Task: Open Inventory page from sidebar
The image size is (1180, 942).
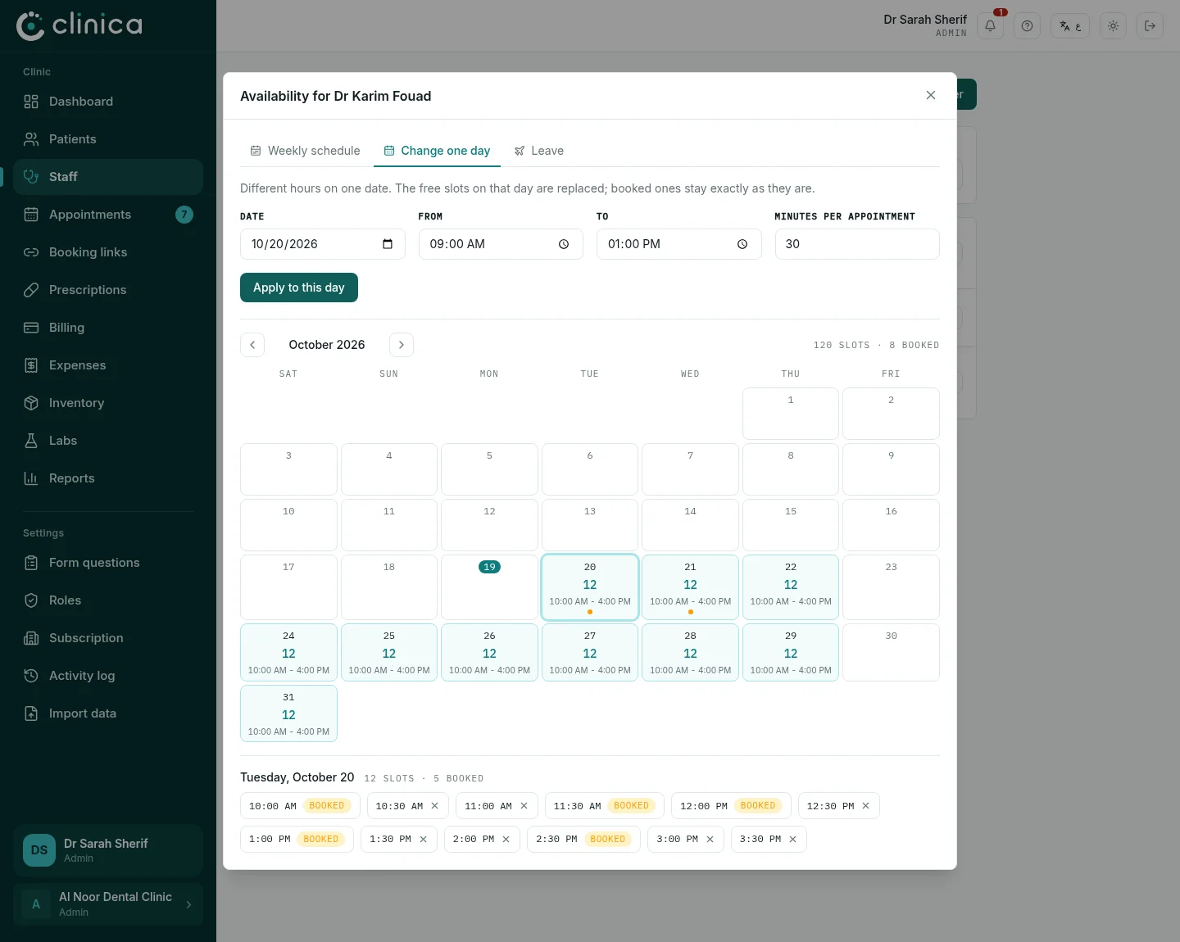Action: (108, 403)
